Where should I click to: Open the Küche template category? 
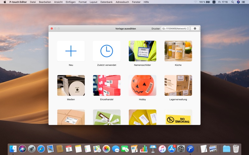pyautogui.click(x=178, y=51)
